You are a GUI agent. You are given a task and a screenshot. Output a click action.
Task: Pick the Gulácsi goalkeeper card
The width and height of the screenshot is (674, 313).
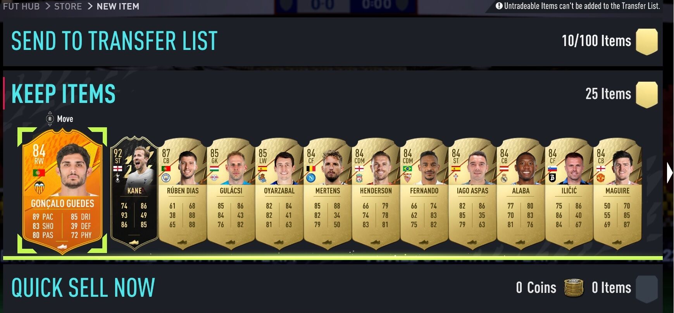231,193
